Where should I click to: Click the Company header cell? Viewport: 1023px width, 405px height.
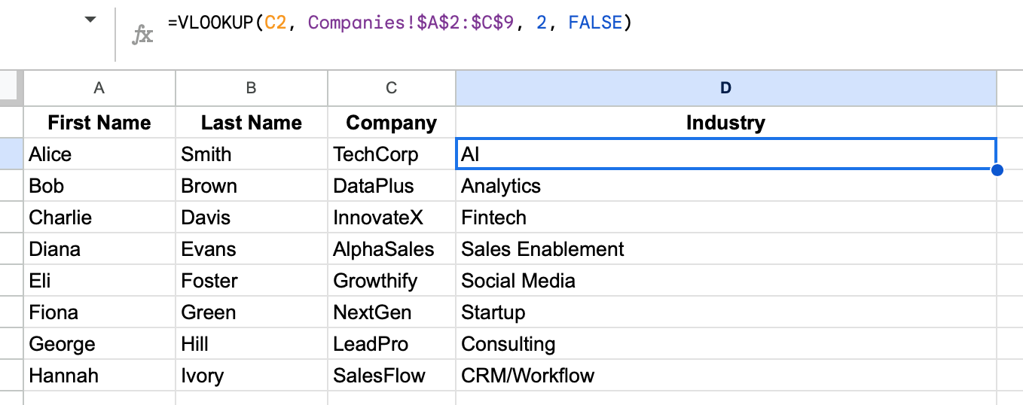point(391,123)
